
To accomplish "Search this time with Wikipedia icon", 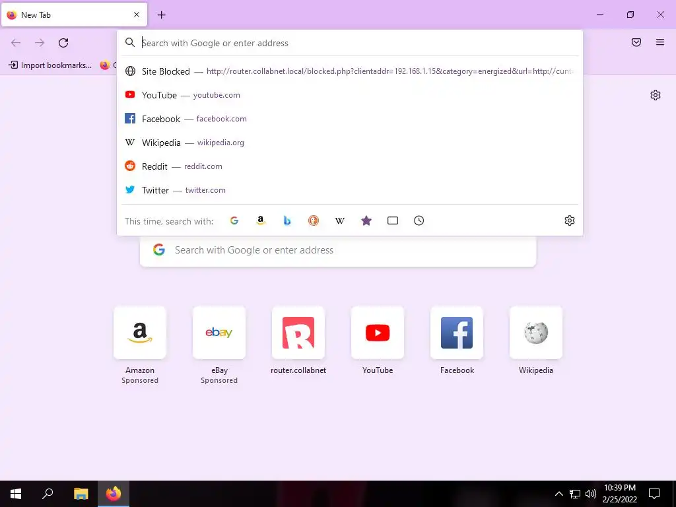I will pyautogui.click(x=340, y=220).
